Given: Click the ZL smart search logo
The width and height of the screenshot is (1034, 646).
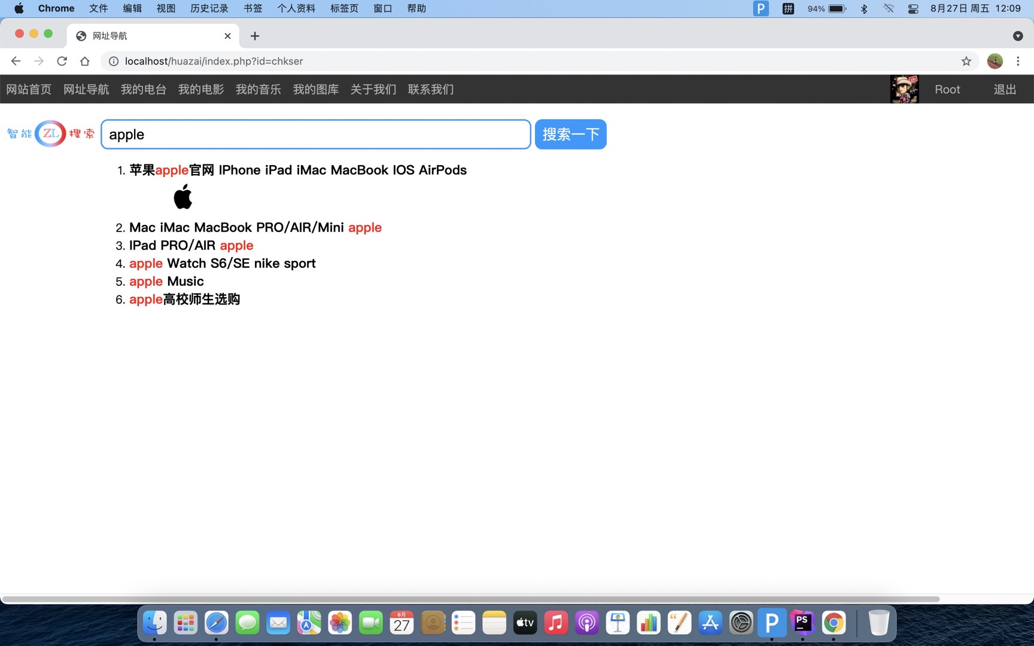Looking at the screenshot, I should [x=51, y=133].
